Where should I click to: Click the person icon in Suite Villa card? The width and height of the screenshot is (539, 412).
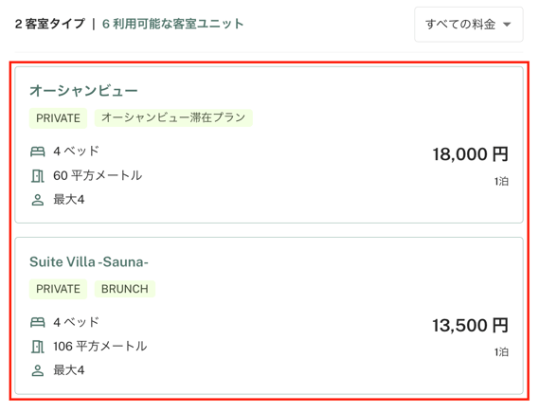38,370
